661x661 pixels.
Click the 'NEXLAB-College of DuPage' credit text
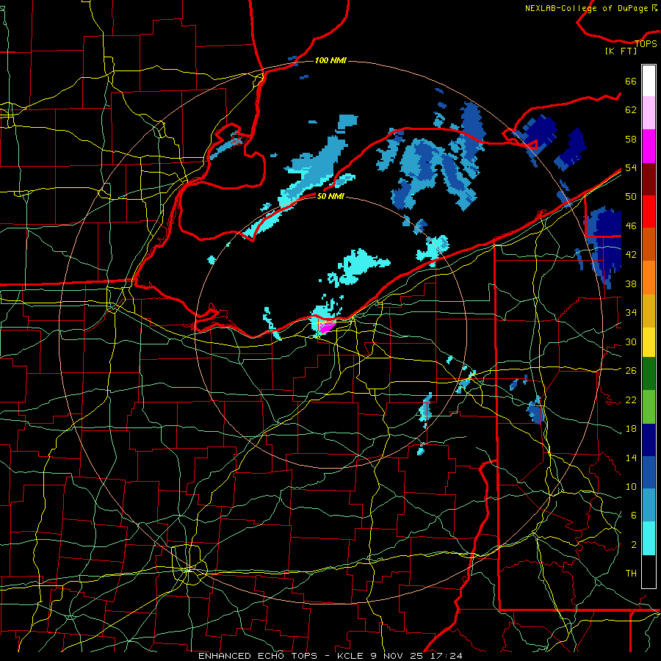(588, 8)
